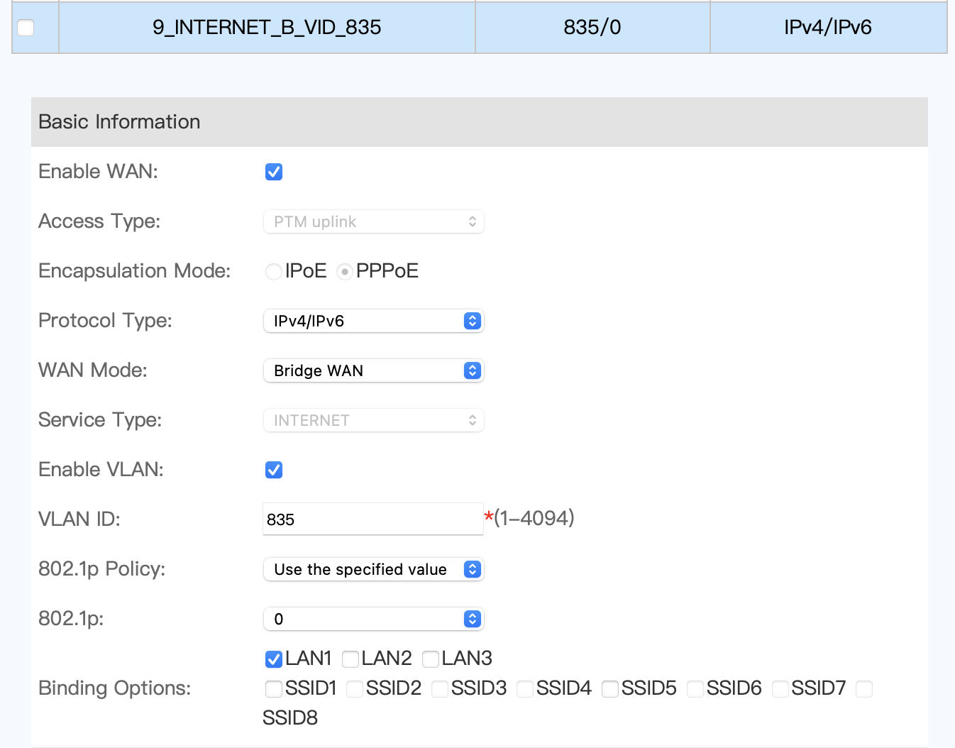The height and width of the screenshot is (748, 955).
Task: Expand the WAN Mode dropdown
Action: (x=373, y=370)
